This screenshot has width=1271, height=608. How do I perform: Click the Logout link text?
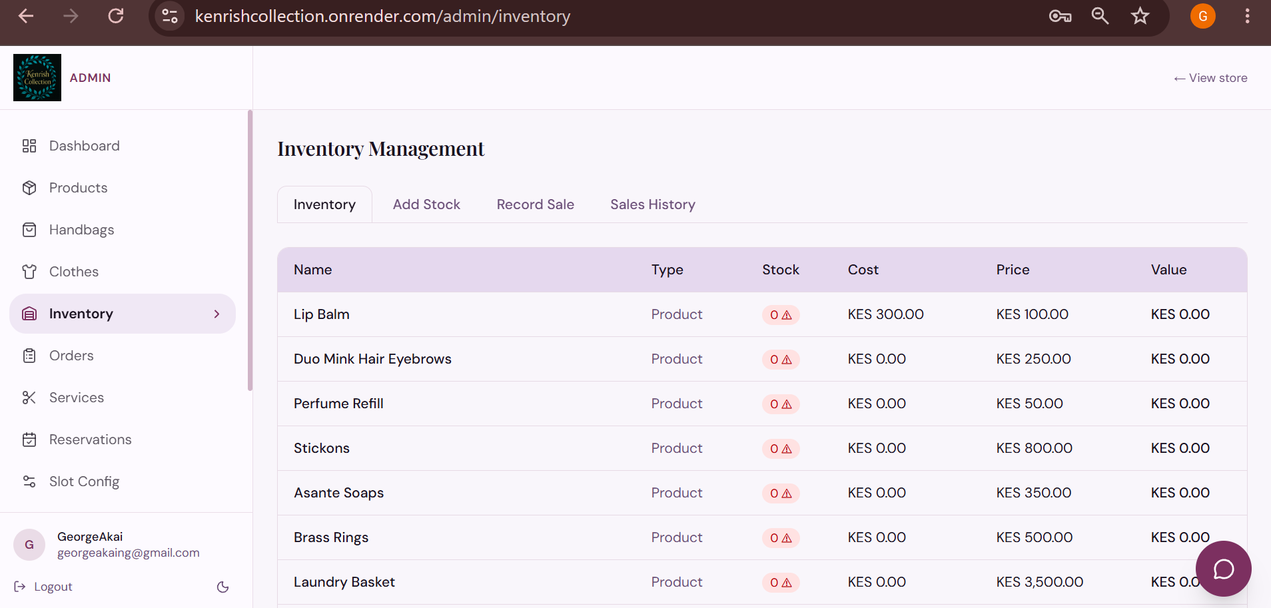click(x=53, y=587)
